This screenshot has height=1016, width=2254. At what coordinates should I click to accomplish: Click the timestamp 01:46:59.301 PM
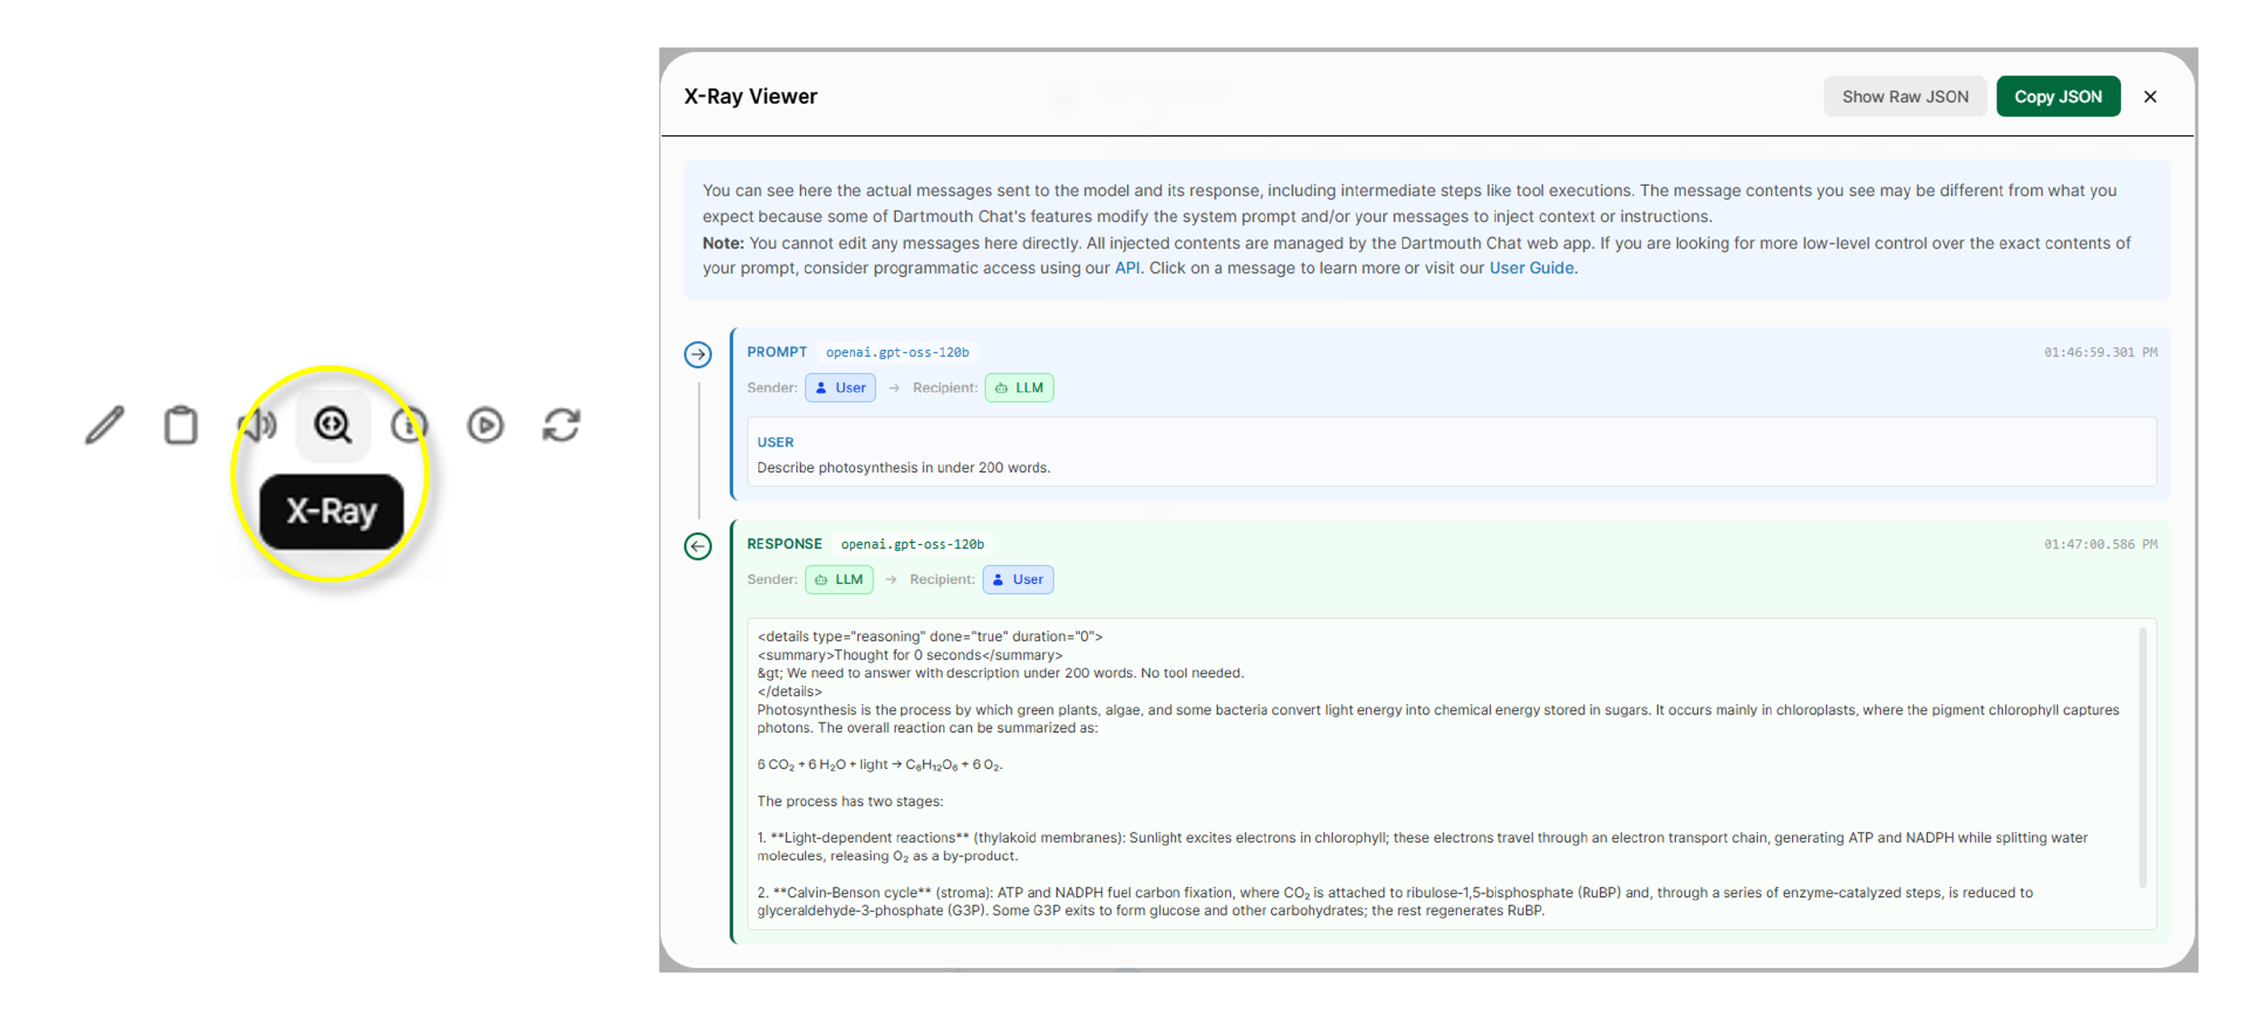[2100, 352]
